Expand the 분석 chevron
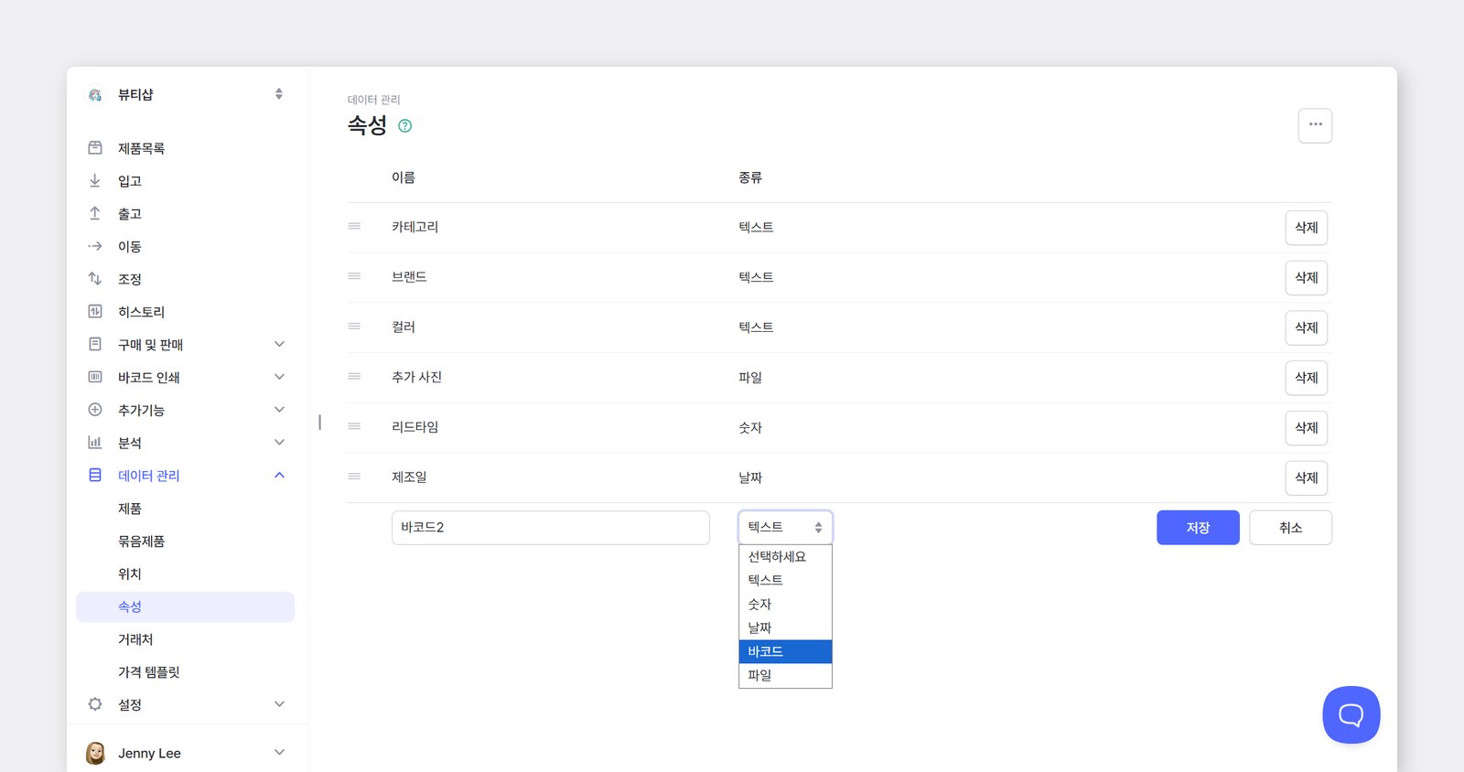This screenshot has height=772, width=1464. pyautogui.click(x=280, y=443)
